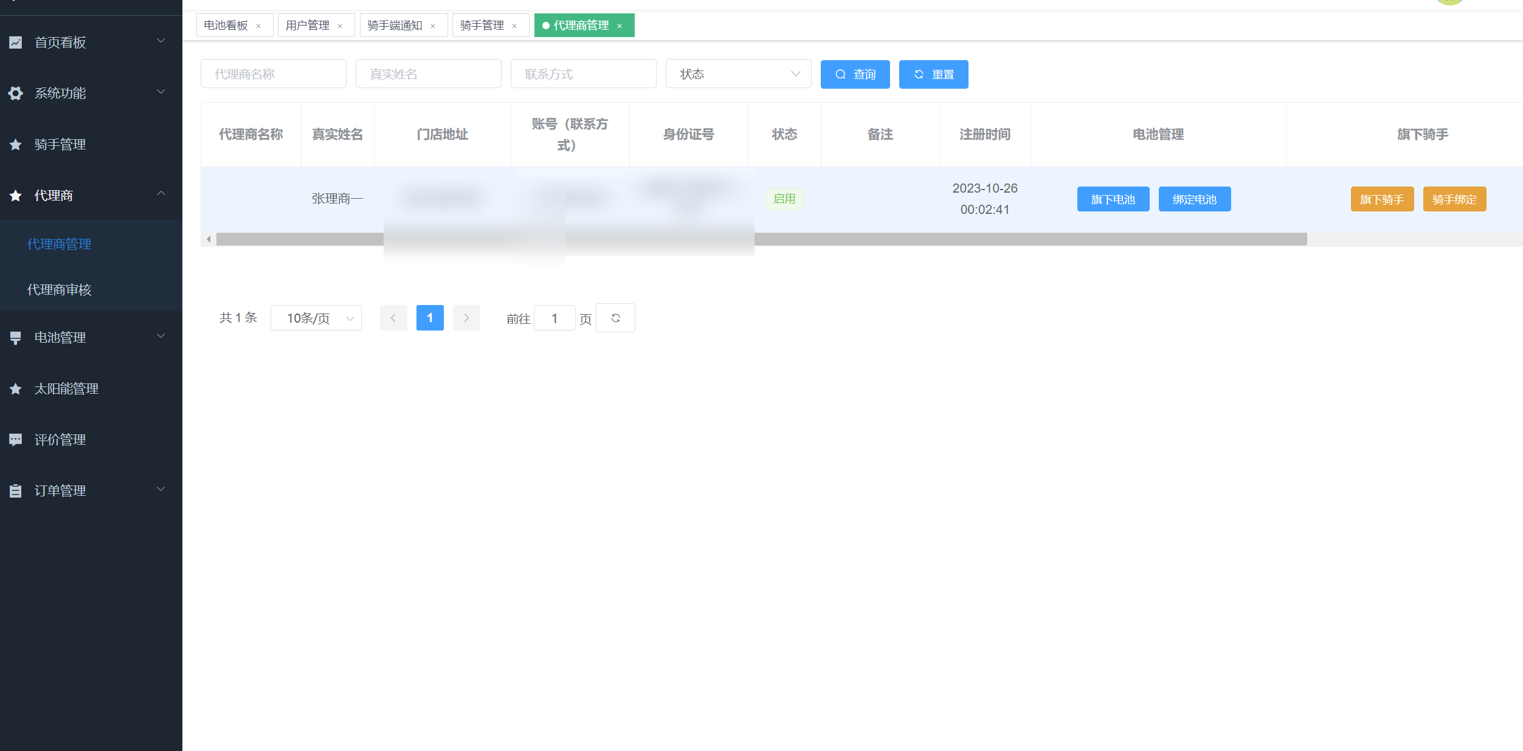The height and width of the screenshot is (751, 1523).
Task: Click the 评价管理 chat bubble icon
Action: pyautogui.click(x=16, y=440)
